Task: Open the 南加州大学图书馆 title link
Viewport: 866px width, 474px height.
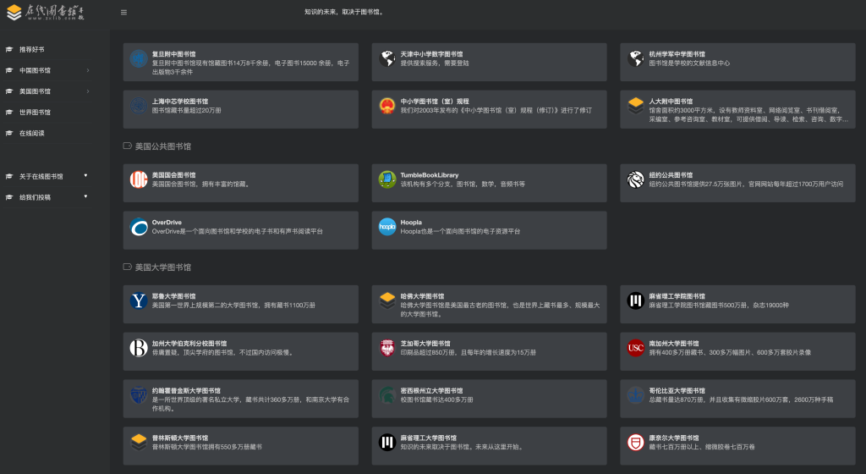Action: pyautogui.click(x=674, y=343)
